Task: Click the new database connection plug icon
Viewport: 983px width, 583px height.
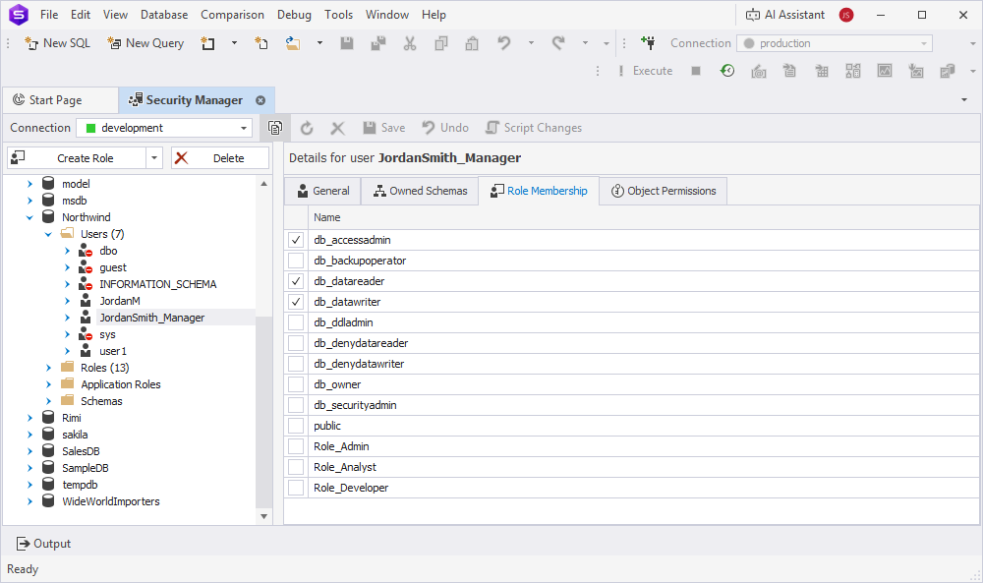Action: coord(648,43)
